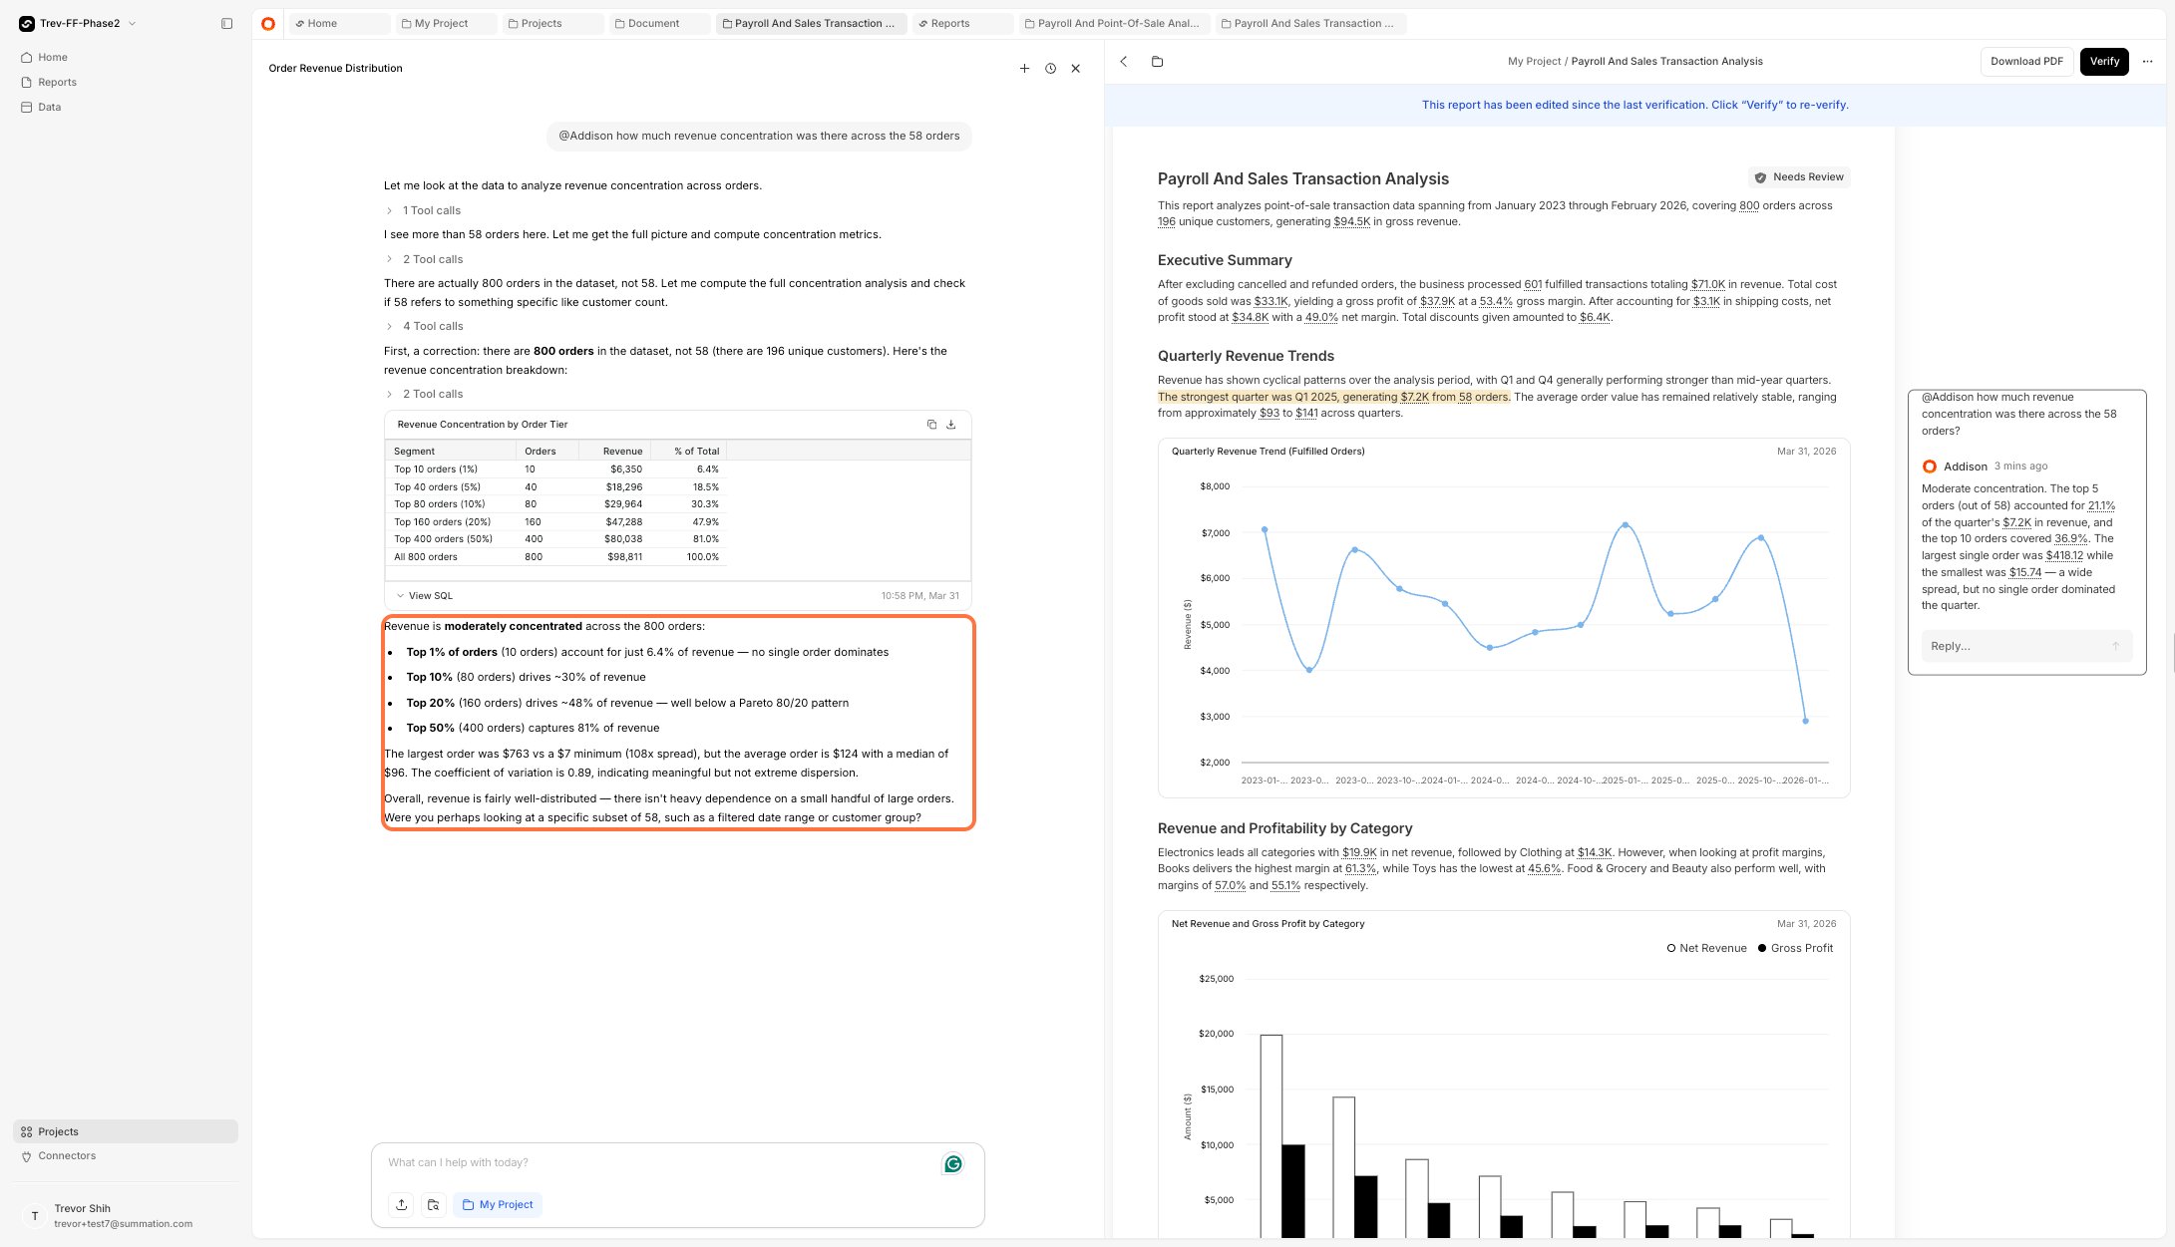Open the report's more options menu
The image size is (2175, 1247).
coord(2147,62)
